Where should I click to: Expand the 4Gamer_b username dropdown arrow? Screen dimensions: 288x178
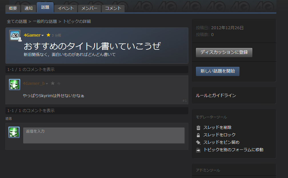point(47,84)
